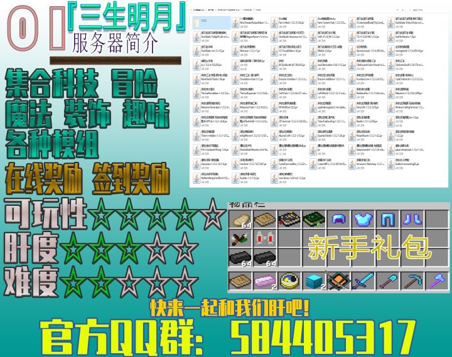Select the diamond shovel in hotbar
This screenshot has height=357, width=452.
388,281
